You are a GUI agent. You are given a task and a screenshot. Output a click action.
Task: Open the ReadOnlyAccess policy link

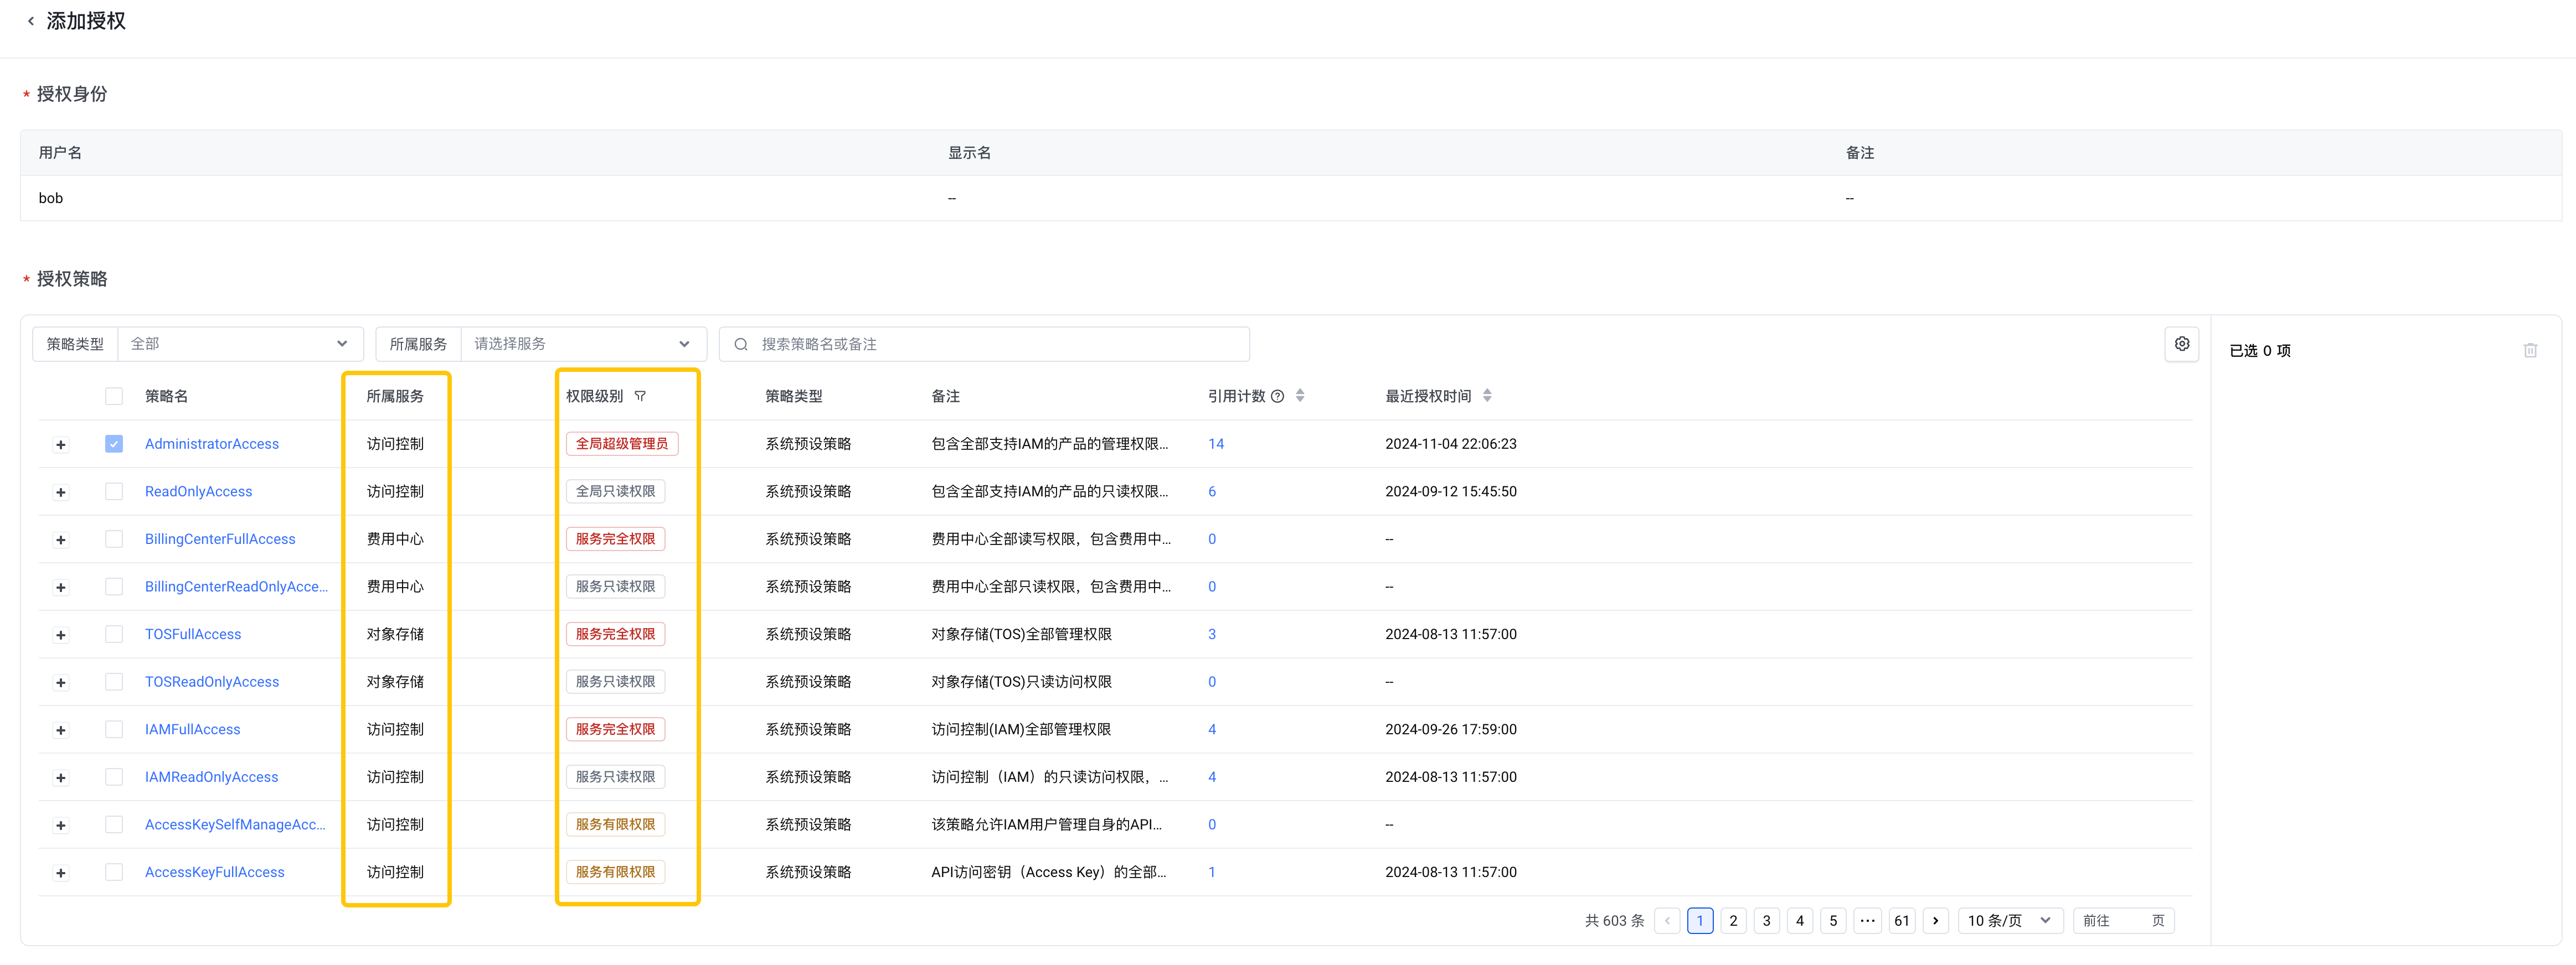pos(198,491)
